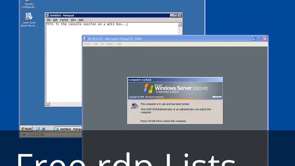Image resolution: width=295 pixels, height=166 pixels.
Task: Click the Virtual PC window title icon
Action: 85,39
